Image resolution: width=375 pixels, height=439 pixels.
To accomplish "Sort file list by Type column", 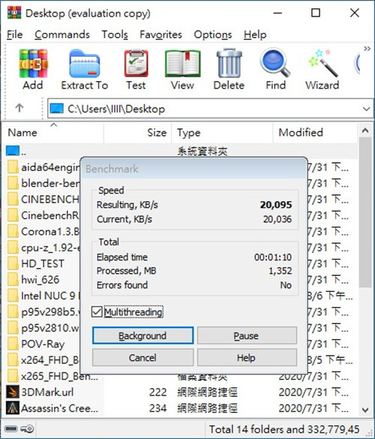I will point(222,132).
